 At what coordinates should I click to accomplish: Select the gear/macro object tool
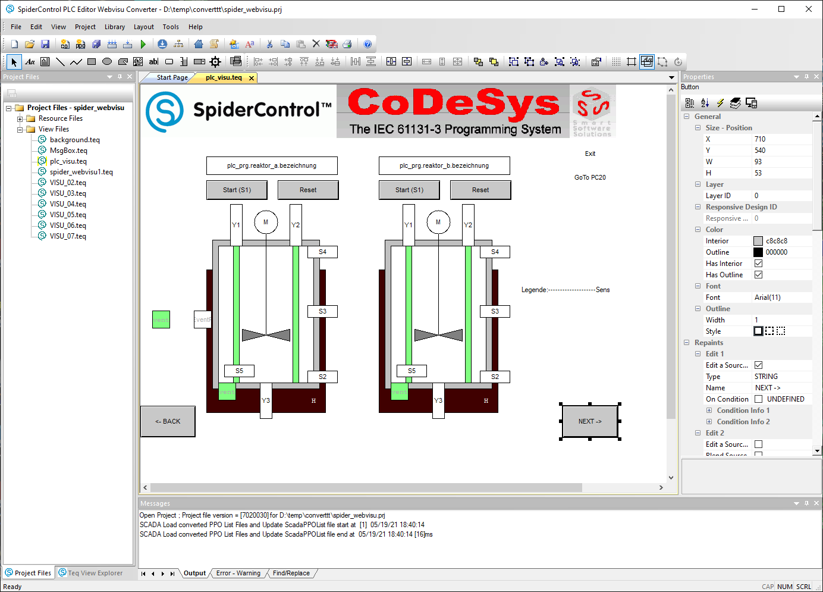pyautogui.click(x=215, y=61)
